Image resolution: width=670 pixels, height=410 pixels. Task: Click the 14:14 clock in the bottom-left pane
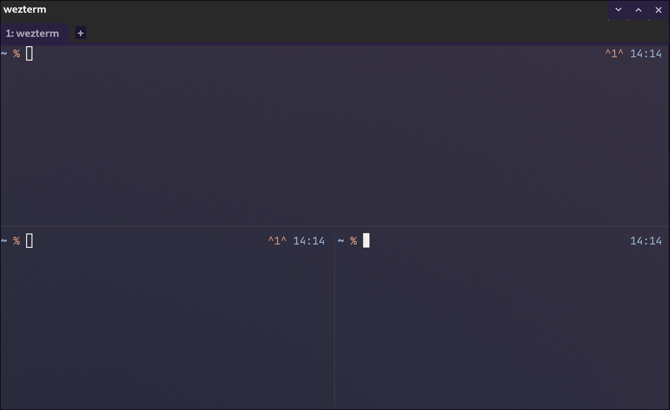point(309,241)
